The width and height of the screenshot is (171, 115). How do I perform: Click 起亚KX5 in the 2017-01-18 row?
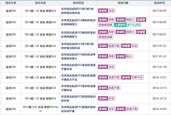(x=11, y=67)
